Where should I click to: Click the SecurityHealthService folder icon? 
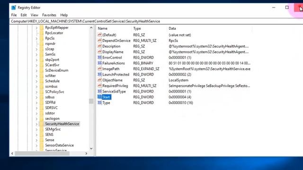point(42,124)
